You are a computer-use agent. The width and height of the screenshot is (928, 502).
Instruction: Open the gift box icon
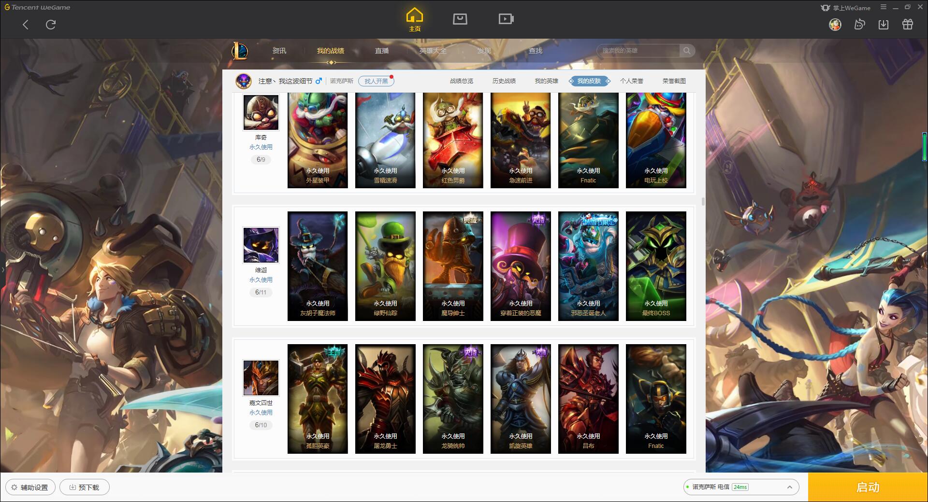pos(908,24)
